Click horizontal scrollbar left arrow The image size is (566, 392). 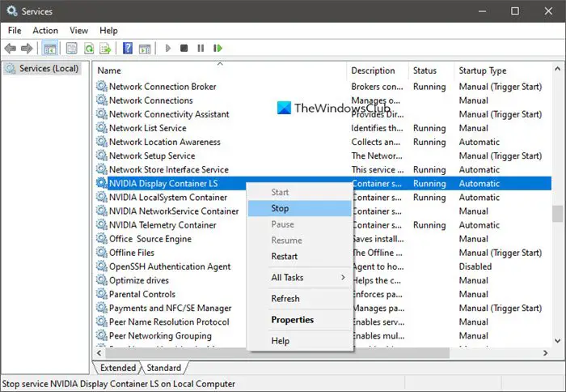point(99,352)
